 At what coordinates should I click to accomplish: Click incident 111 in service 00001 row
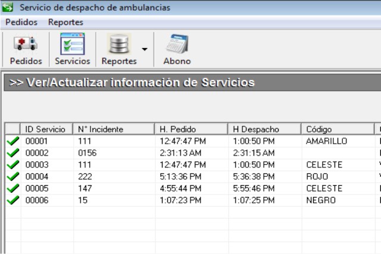(x=85, y=141)
